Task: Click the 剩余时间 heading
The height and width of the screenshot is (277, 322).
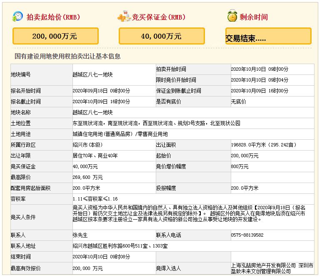Action: [x=254, y=17]
